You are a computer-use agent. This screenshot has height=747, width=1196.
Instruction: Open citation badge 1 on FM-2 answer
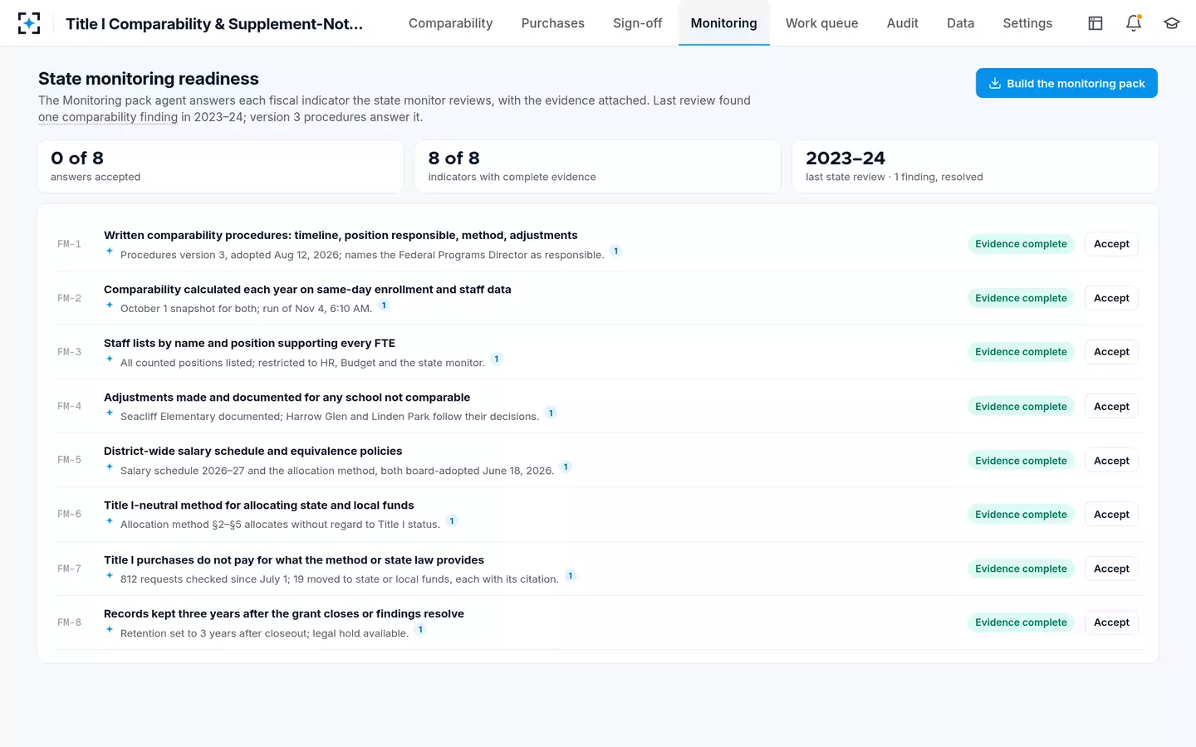384,305
